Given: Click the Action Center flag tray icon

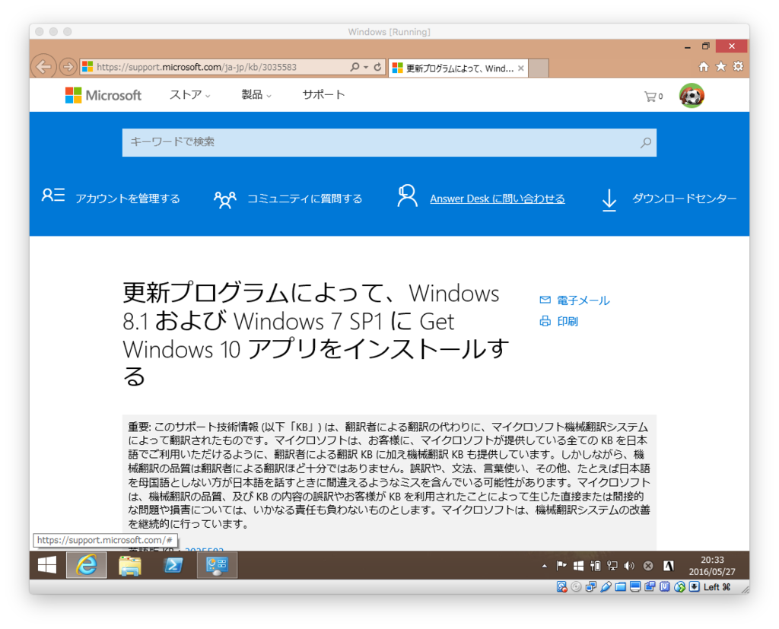Looking at the screenshot, I should click(561, 565).
